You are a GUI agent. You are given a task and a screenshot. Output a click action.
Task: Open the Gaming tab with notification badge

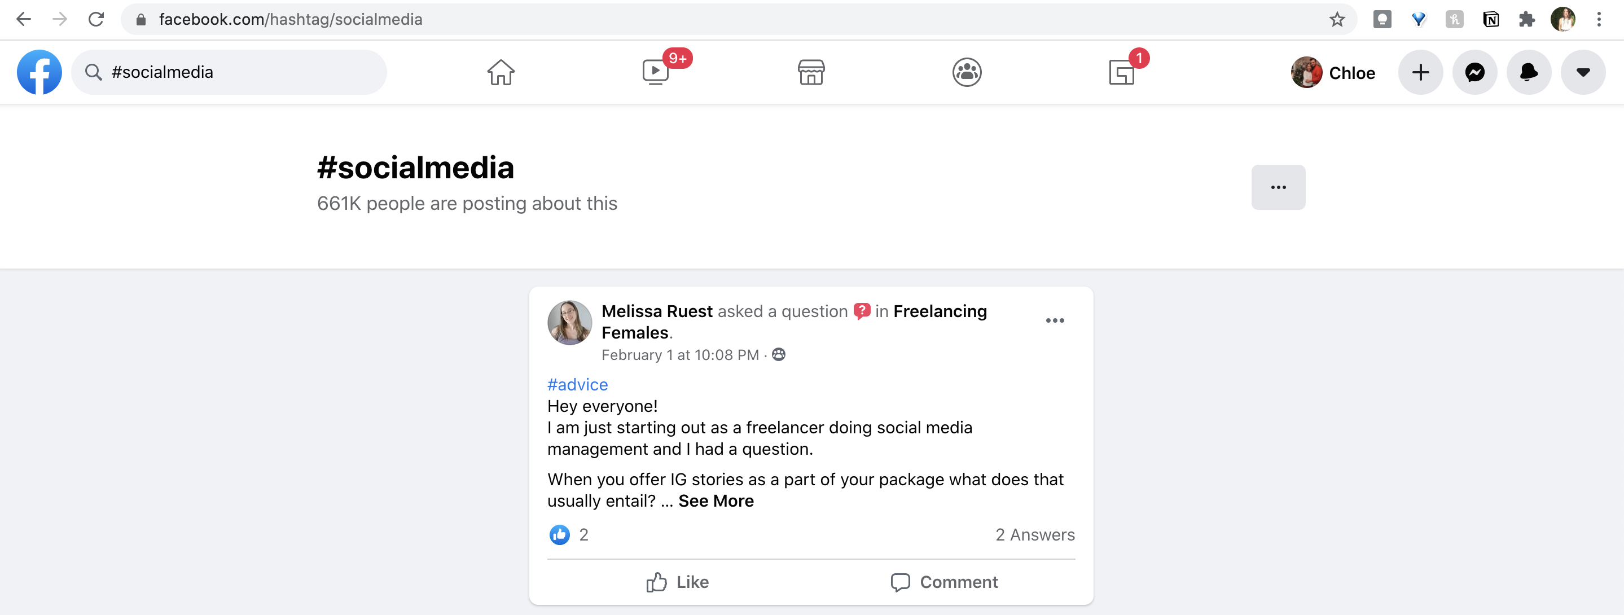coord(1122,72)
